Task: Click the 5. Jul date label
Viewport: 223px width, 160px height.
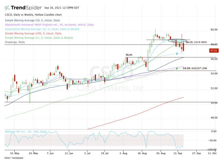Action: [x=87, y=153]
